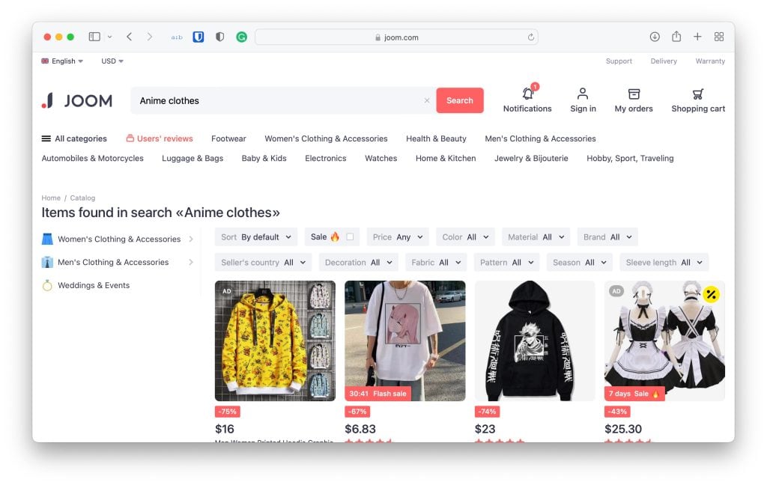Select Weddings & Events sidebar category

(x=86, y=285)
